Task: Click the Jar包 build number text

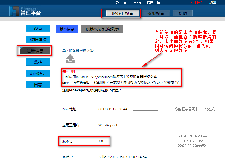Action: 123,157
